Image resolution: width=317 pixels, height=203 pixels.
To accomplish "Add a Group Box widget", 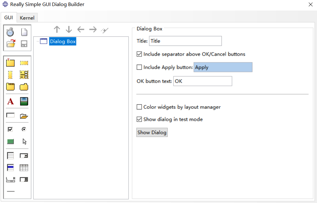I will pyautogui.click(x=11, y=63).
